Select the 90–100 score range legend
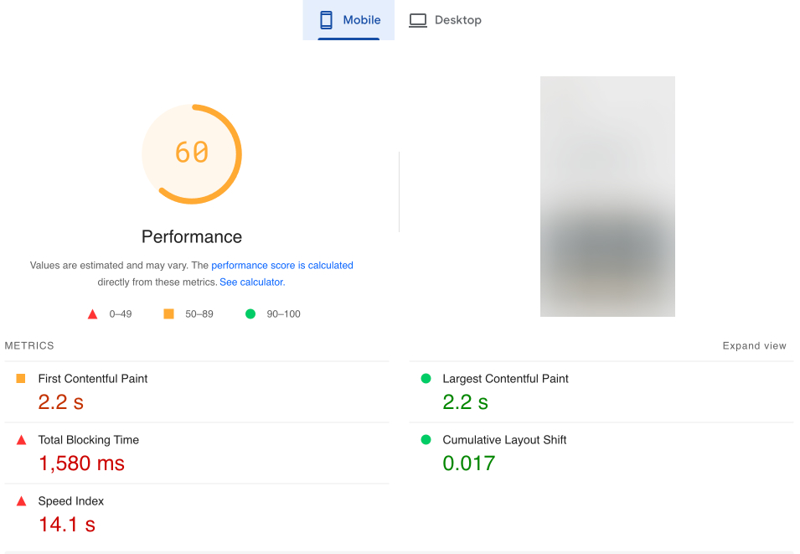Viewport: 800px width, 554px height. point(262,313)
